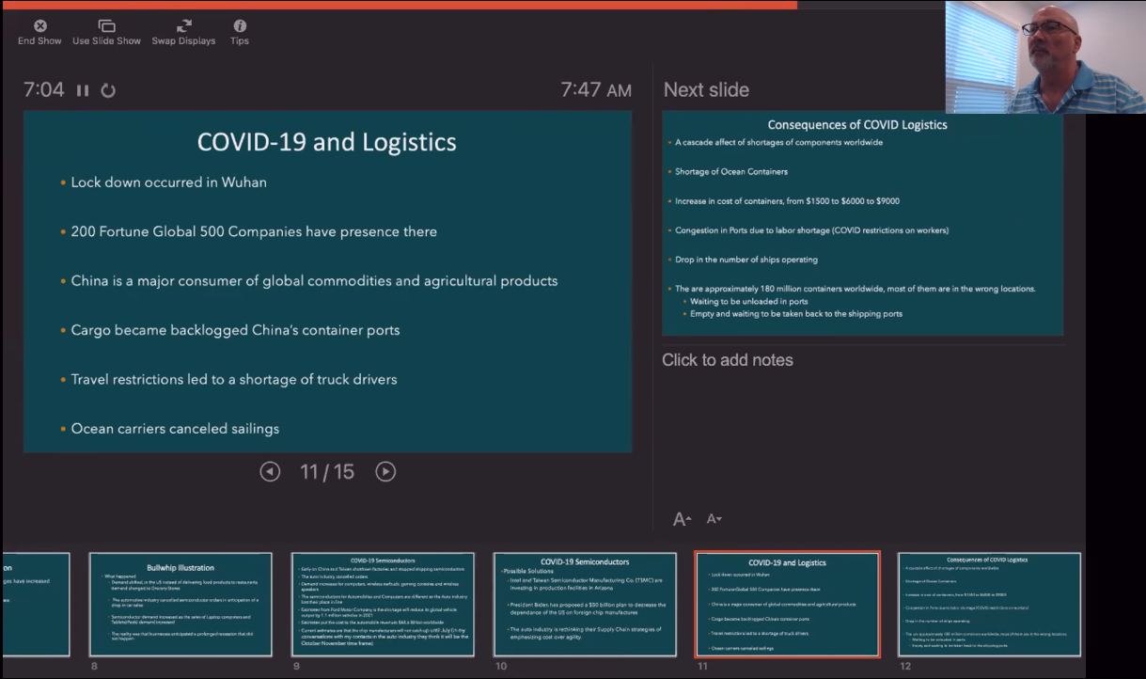Select highlighted slide 11 thumbnail
Screen dimensions: 1146x679
(787, 604)
